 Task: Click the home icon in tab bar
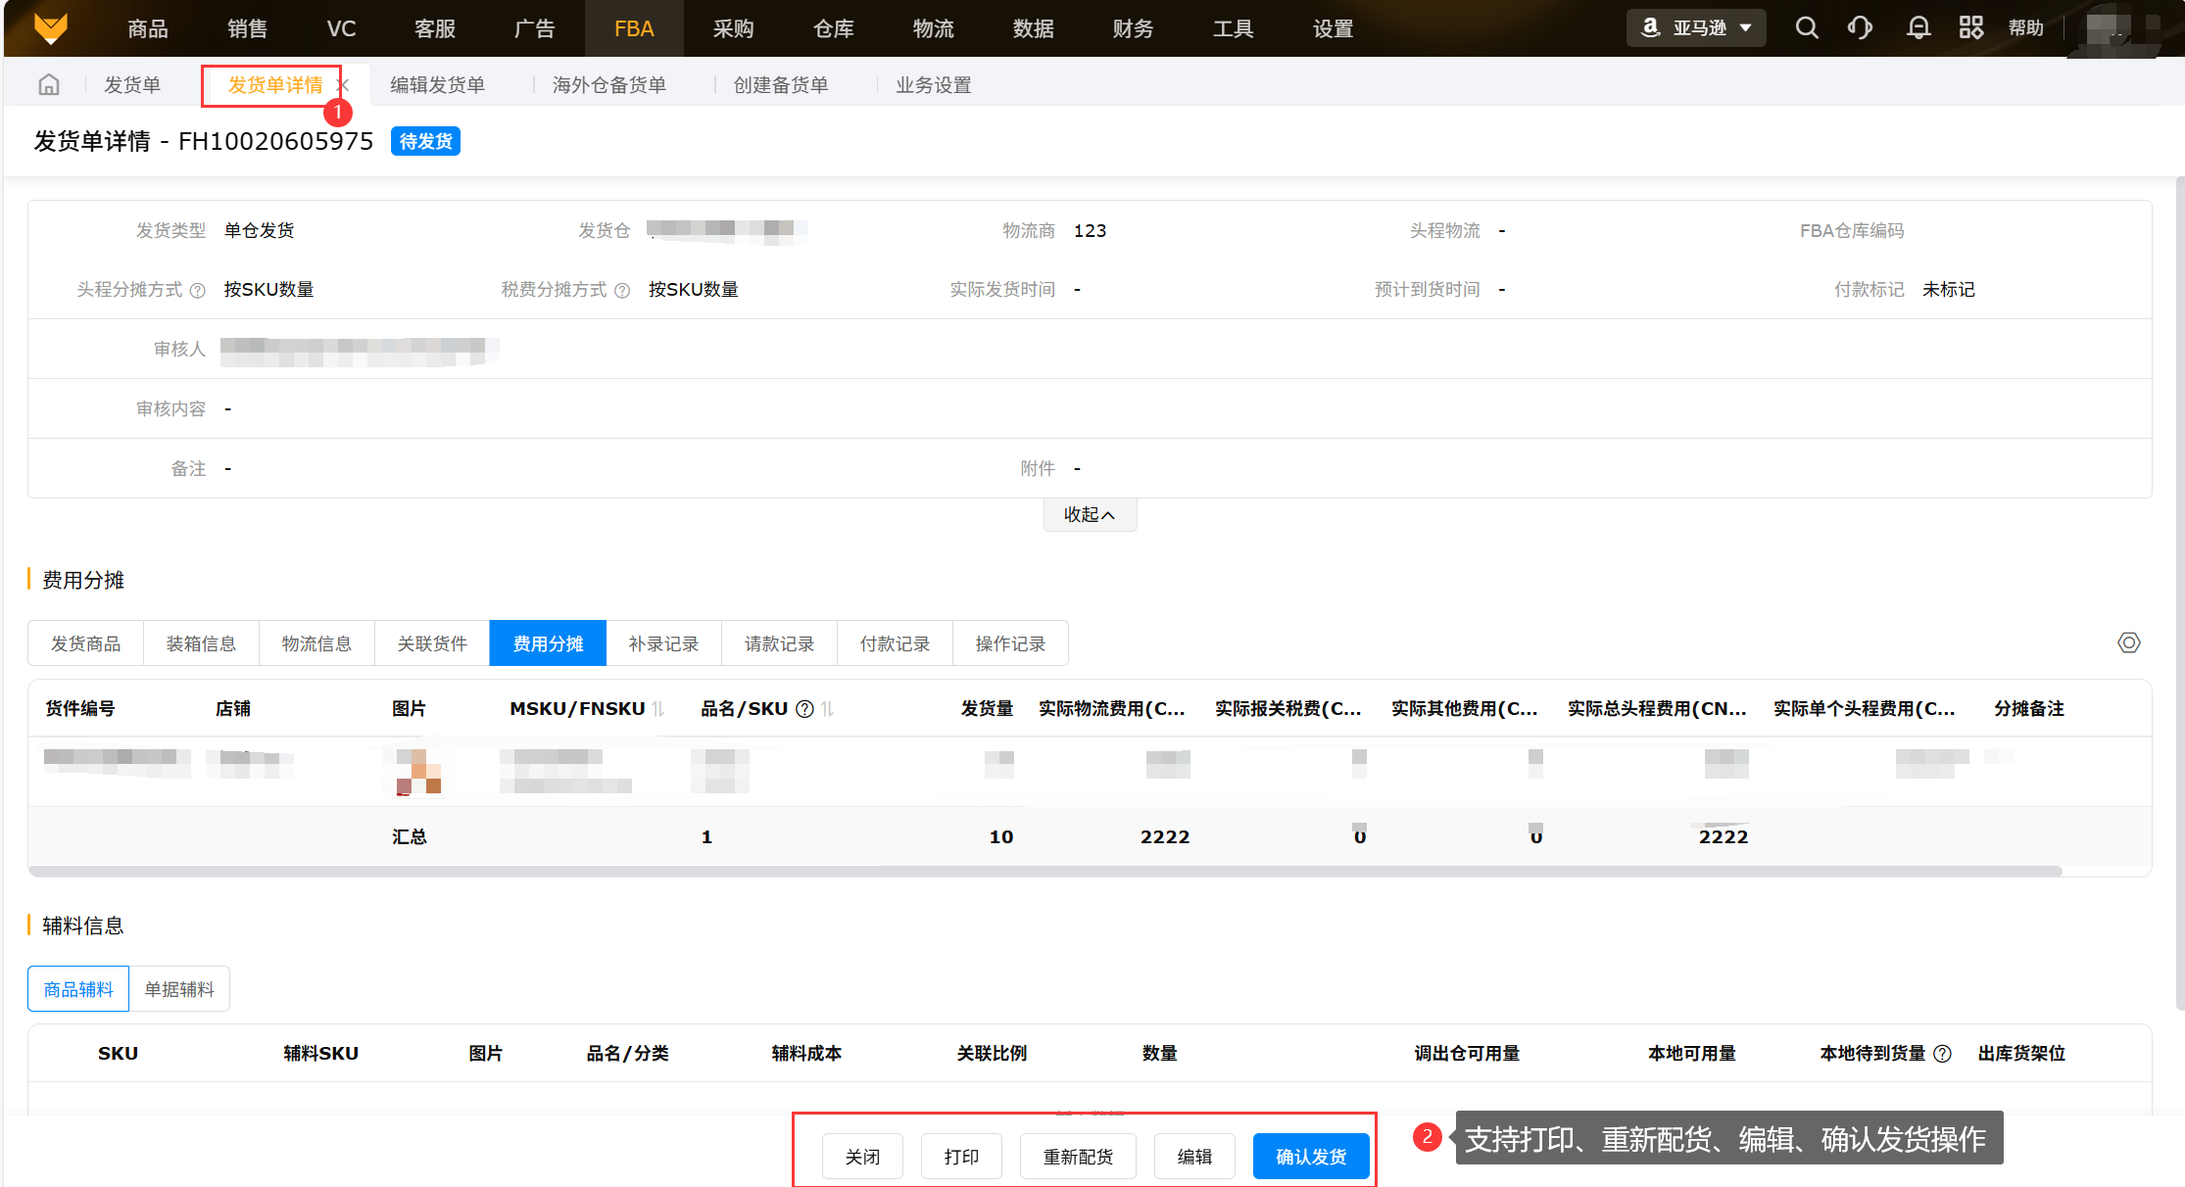click(x=49, y=85)
